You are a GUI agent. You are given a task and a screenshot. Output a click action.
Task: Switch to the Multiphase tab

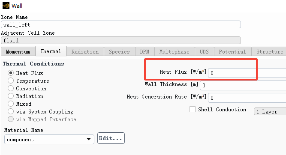[175, 52]
